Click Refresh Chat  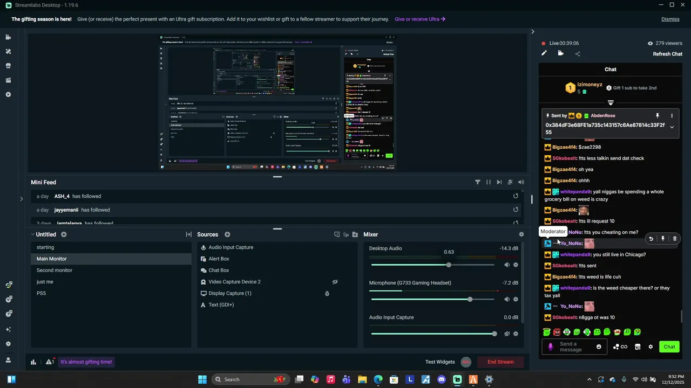coord(667,54)
